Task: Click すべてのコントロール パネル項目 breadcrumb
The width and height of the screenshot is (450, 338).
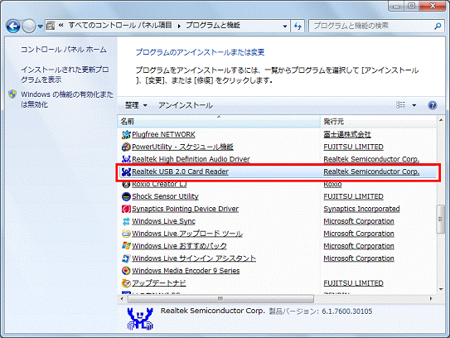Action: click(x=120, y=26)
